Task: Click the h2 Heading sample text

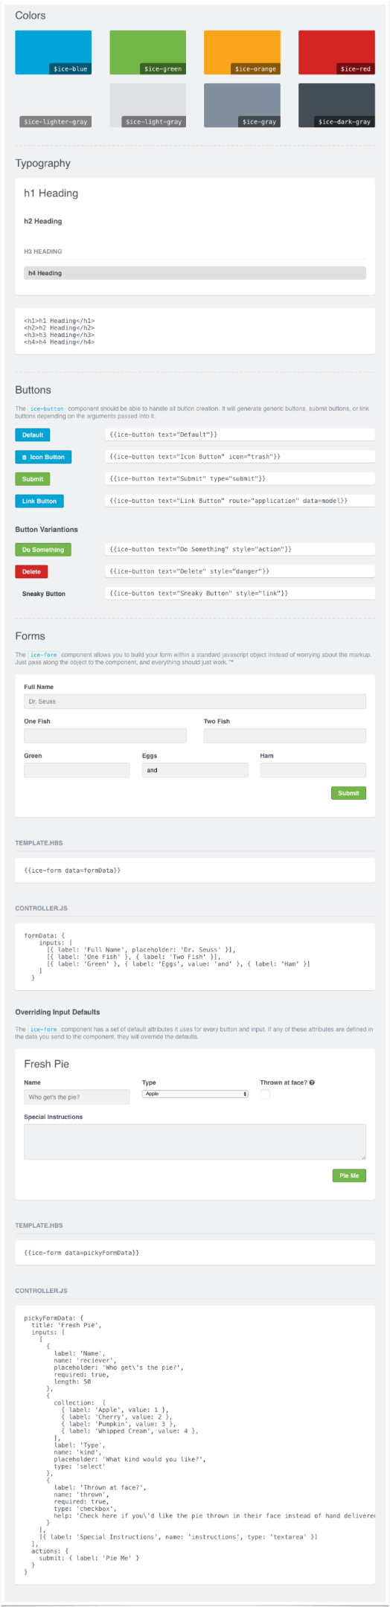Action: (x=43, y=221)
